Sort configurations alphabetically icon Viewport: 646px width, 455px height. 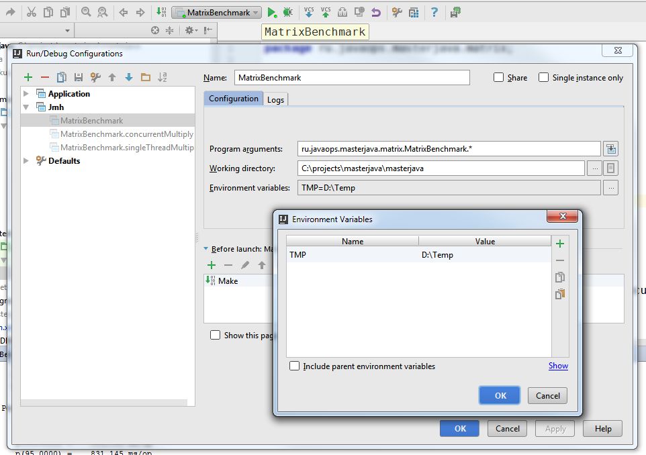tap(163, 77)
